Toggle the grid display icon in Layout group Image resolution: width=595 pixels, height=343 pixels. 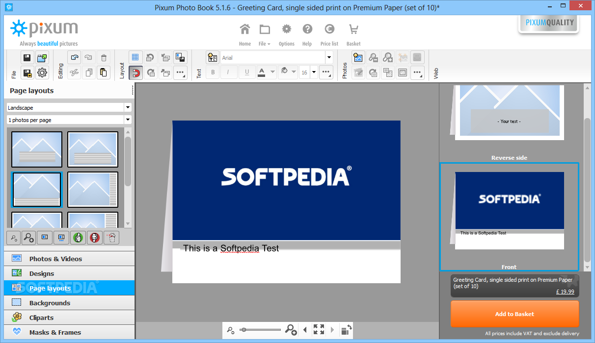(x=136, y=57)
